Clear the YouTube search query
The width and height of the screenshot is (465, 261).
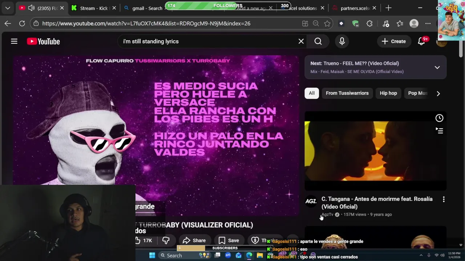pyautogui.click(x=301, y=41)
